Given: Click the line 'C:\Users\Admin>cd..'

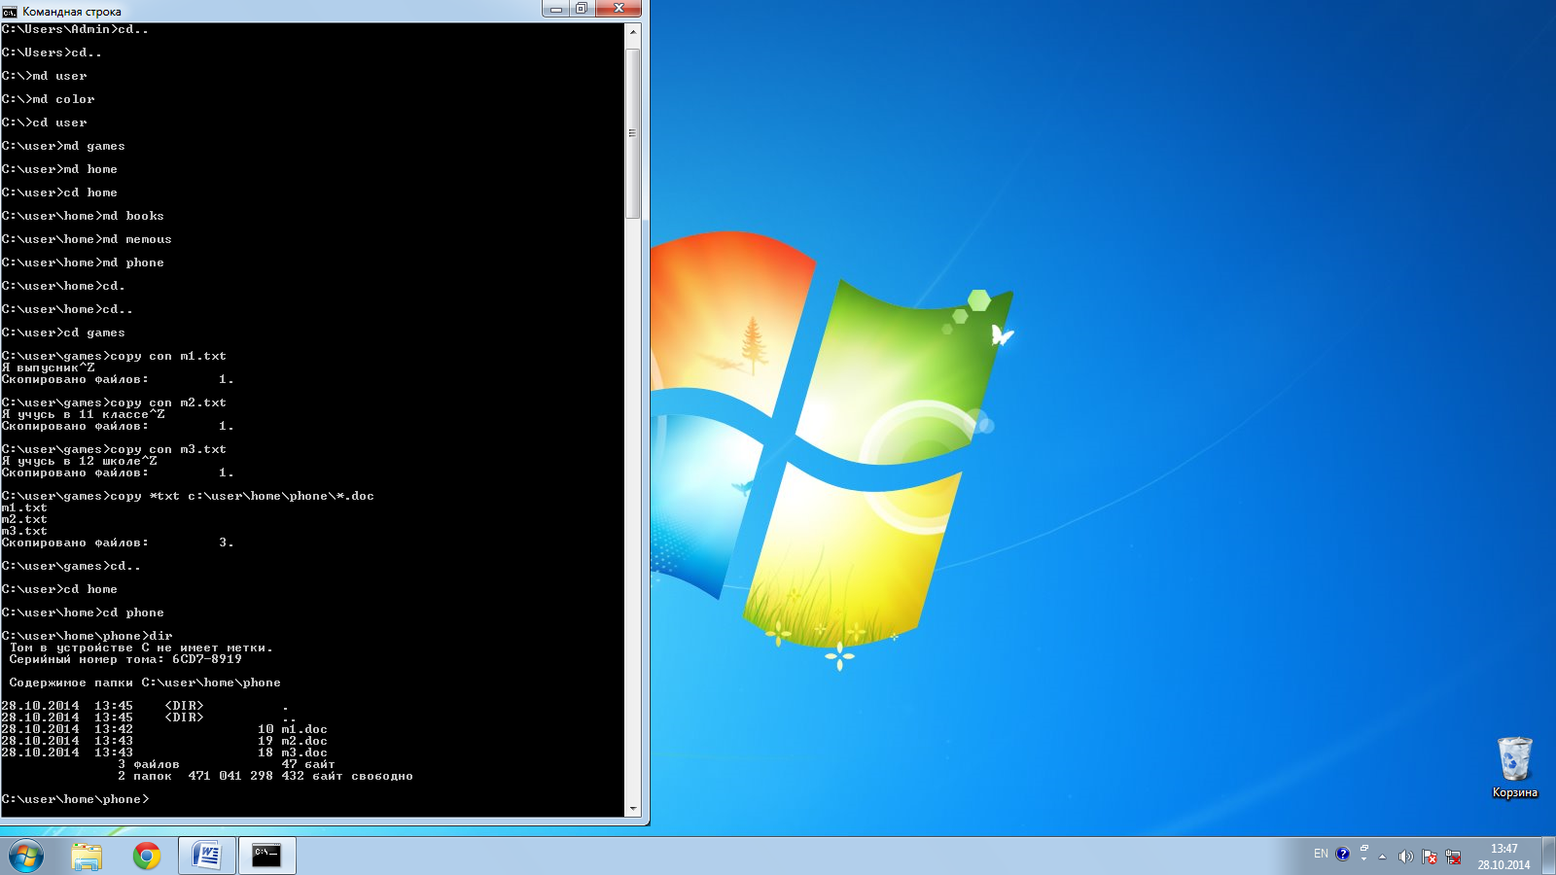Looking at the screenshot, I should pos(75,29).
